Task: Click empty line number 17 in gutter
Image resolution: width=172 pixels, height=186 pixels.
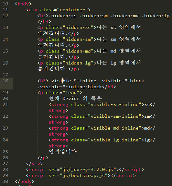Action: pos(6,75)
